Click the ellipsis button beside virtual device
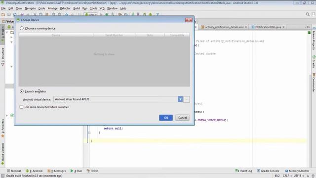Image resolution: width=316 pixels, height=178 pixels. coord(187,99)
